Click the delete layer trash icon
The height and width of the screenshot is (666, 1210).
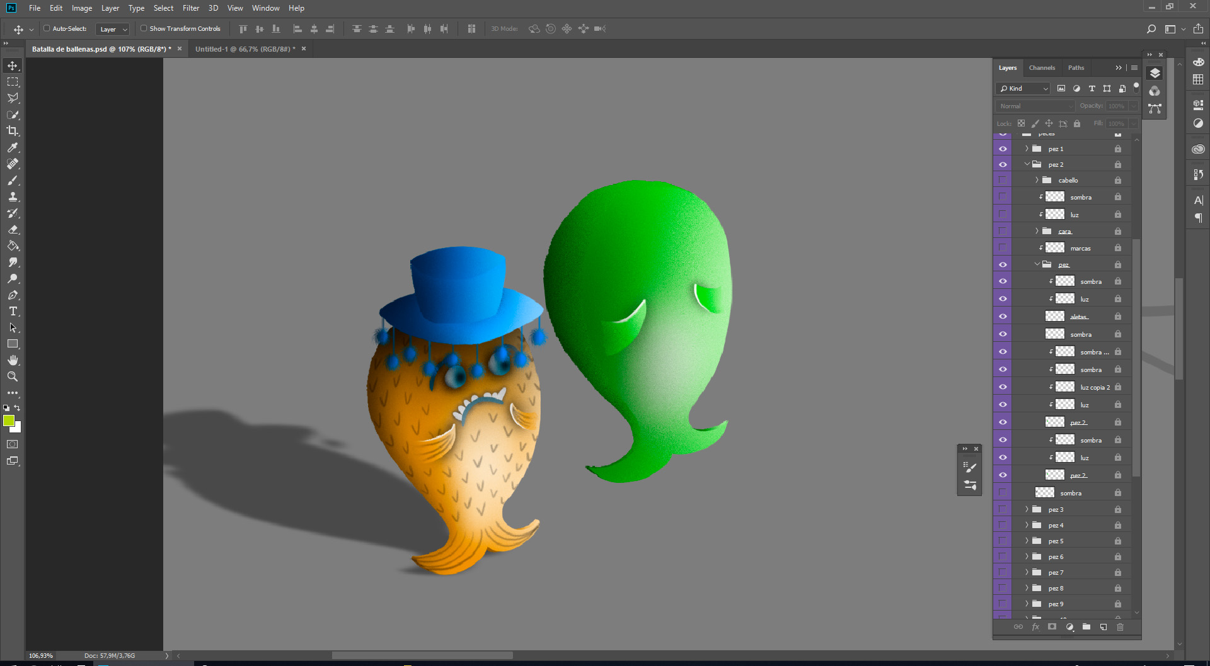click(1120, 627)
